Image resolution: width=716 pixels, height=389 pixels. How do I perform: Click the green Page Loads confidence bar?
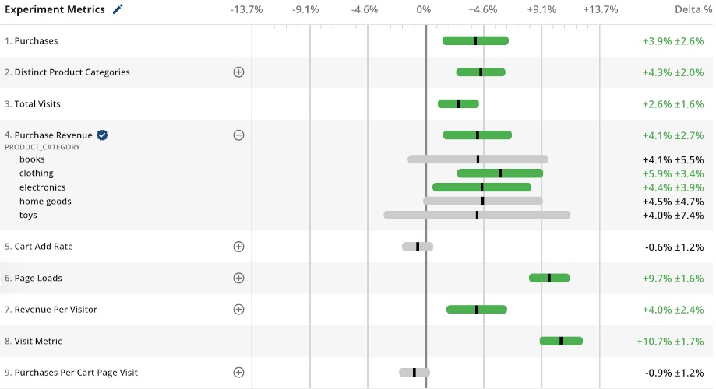(549, 278)
